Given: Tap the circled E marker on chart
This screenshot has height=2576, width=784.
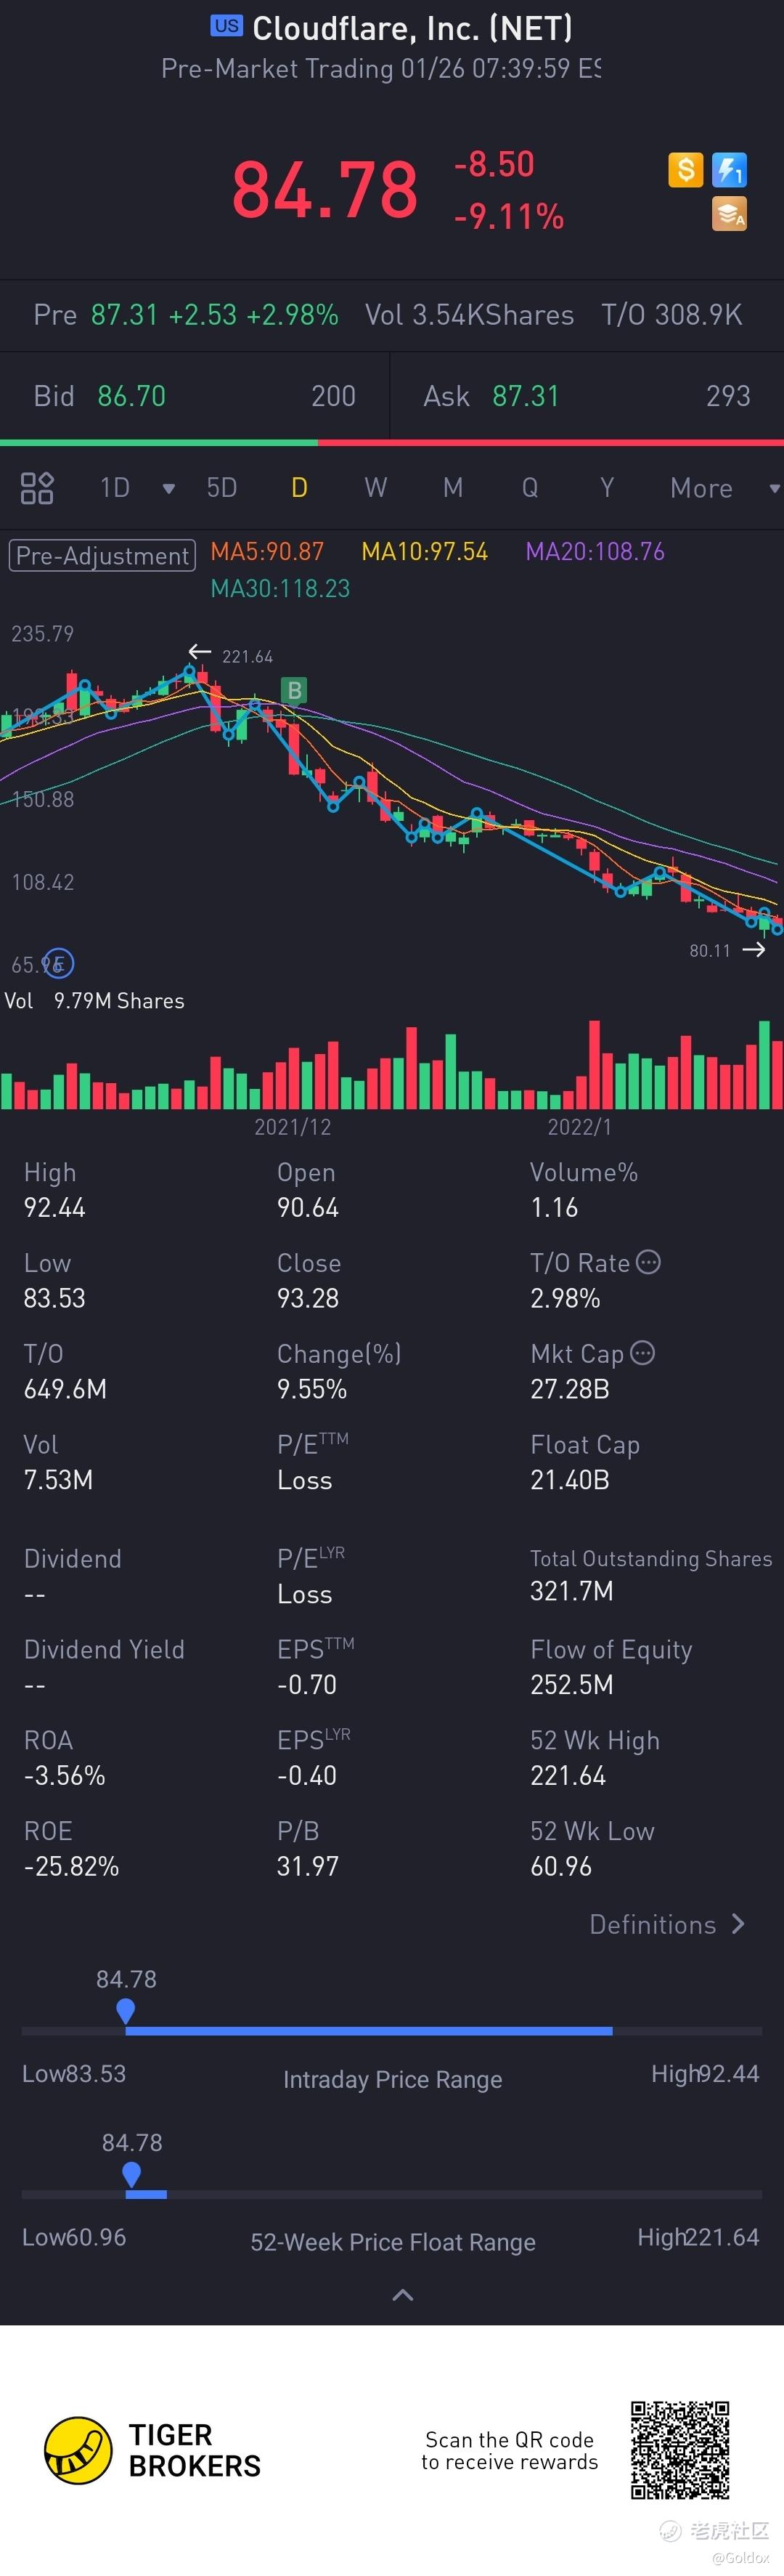Looking at the screenshot, I should [x=59, y=963].
